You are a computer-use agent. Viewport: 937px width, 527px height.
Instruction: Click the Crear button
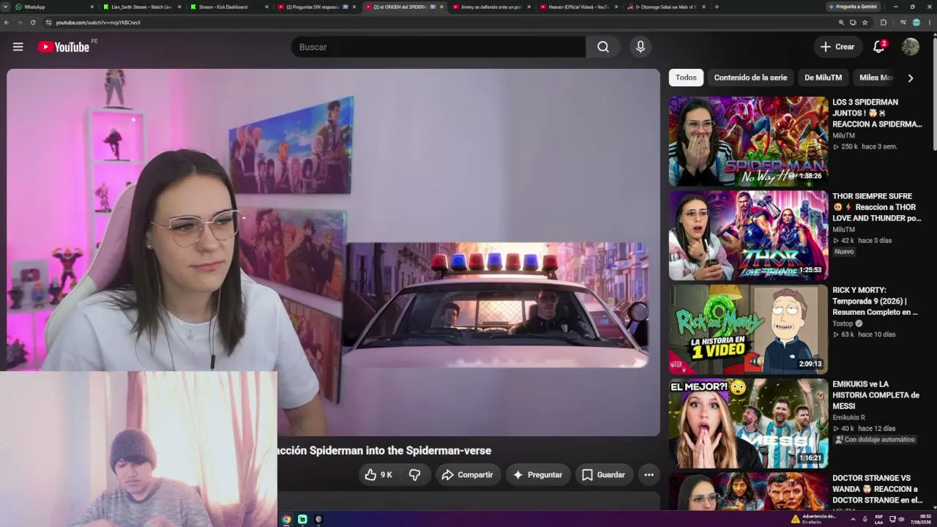click(837, 47)
